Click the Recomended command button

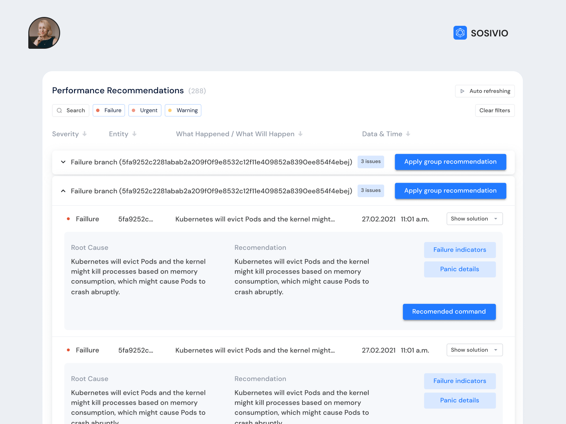[x=449, y=312]
